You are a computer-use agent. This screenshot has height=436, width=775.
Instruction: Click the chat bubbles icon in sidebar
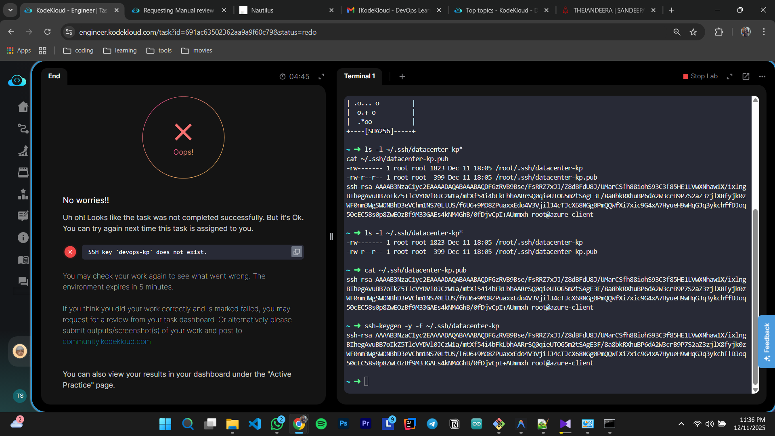(23, 281)
